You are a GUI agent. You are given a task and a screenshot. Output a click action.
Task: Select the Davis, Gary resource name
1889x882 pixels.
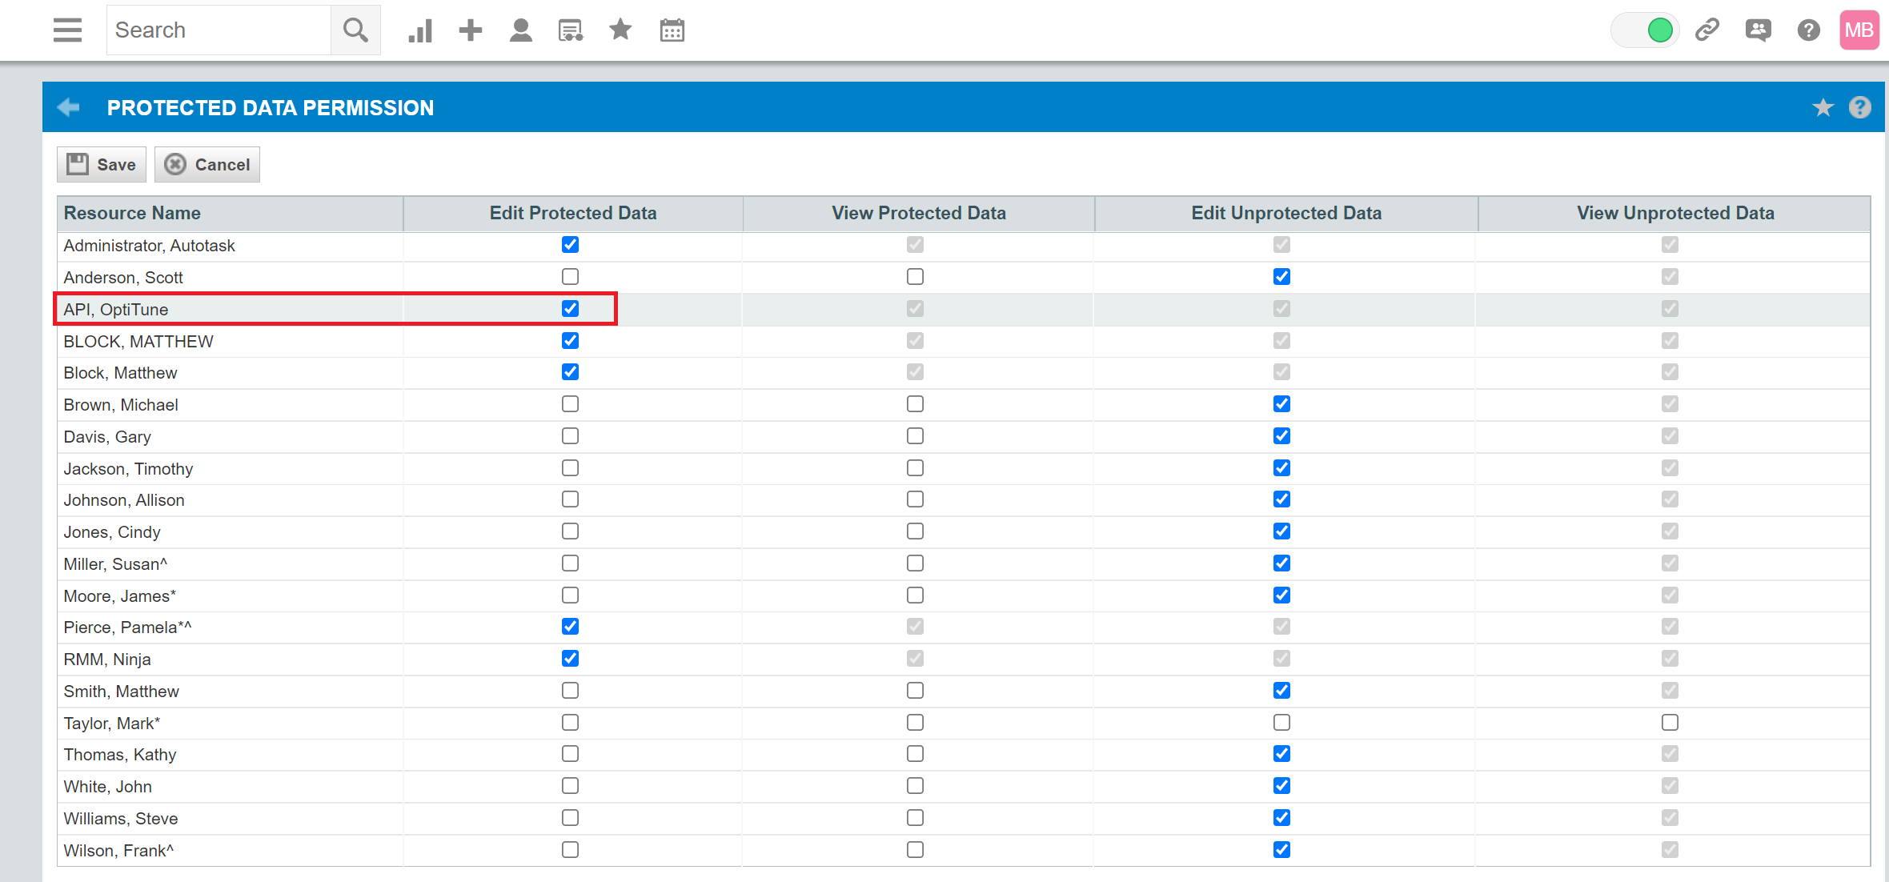107,437
